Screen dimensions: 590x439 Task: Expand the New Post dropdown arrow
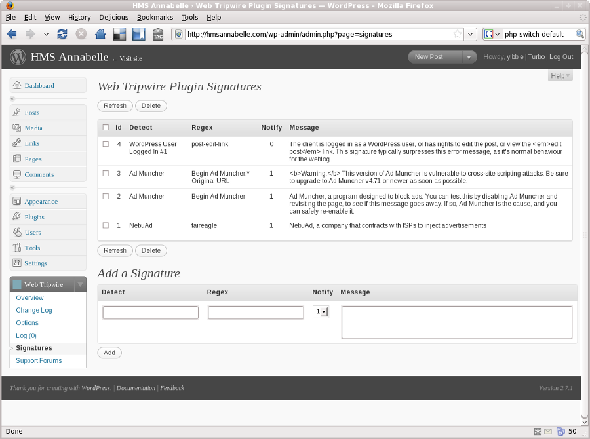click(469, 57)
